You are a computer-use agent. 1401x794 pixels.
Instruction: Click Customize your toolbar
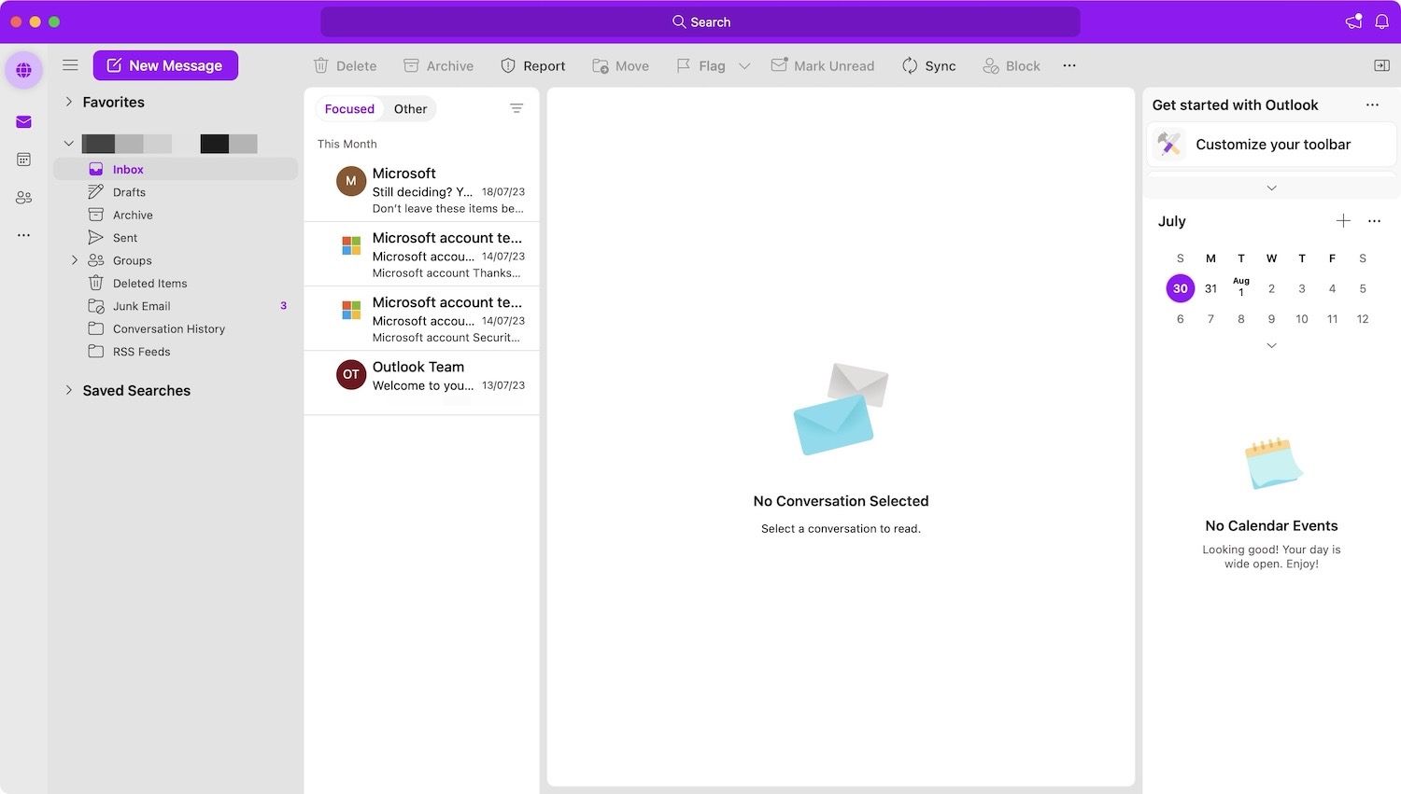1271,145
